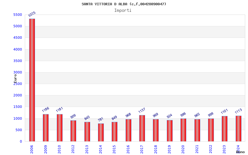
Task: Click the 2006 bar in the chart
Action: pyautogui.click(x=32, y=80)
